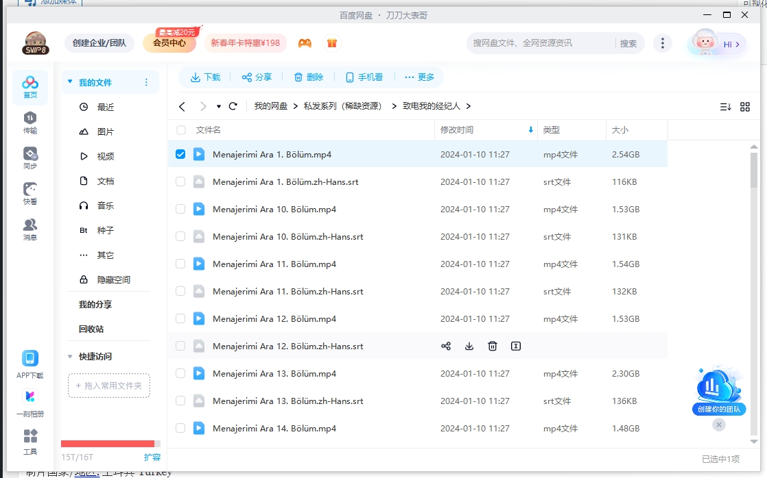Refresh the file list
767x478 pixels.
(233, 106)
